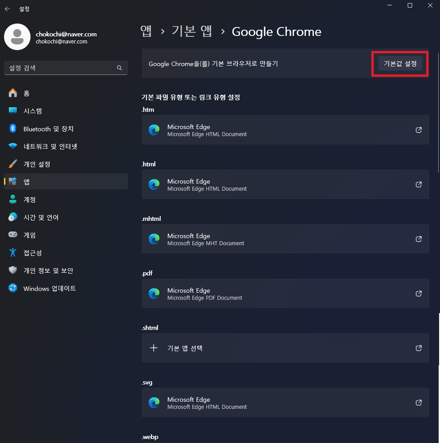Click the user profile avatar
The width and height of the screenshot is (440, 443).
pyautogui.click(x=17, y=37)
